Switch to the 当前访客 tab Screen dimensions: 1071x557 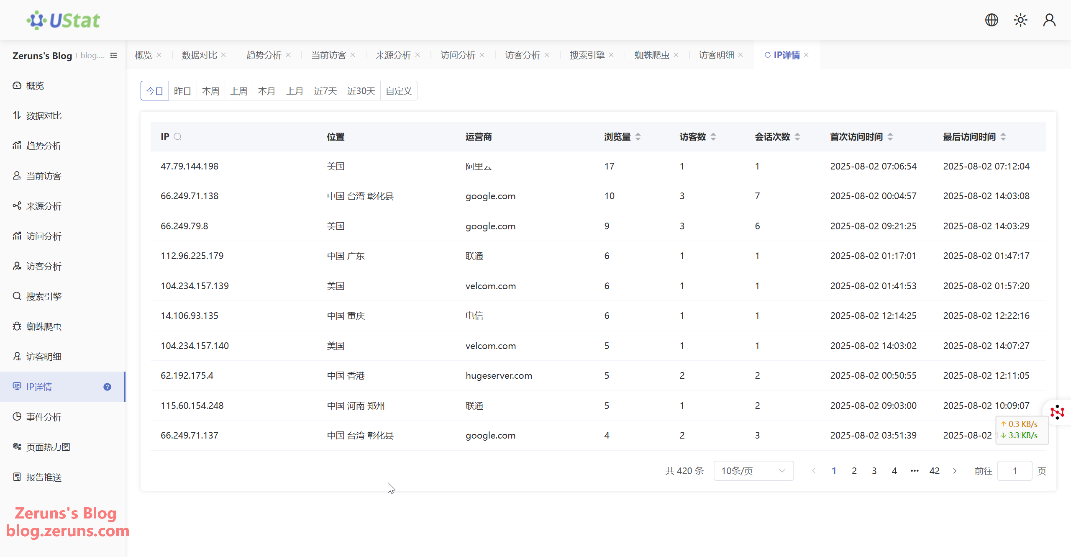click(329, 55)
